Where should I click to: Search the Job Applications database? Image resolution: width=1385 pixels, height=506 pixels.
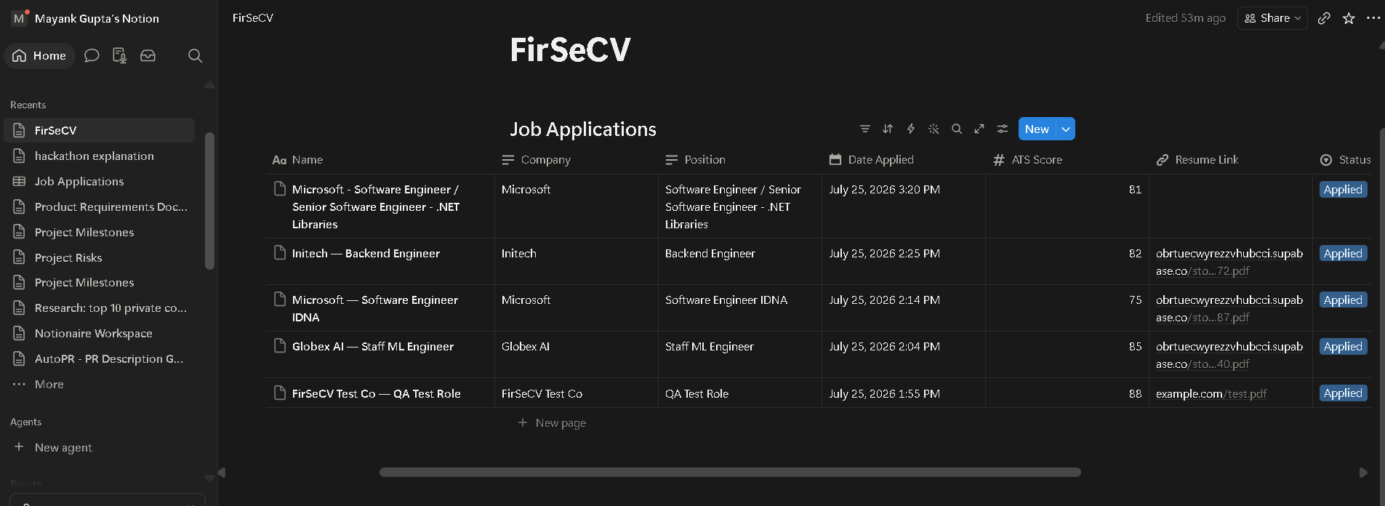tap(957, 129)
